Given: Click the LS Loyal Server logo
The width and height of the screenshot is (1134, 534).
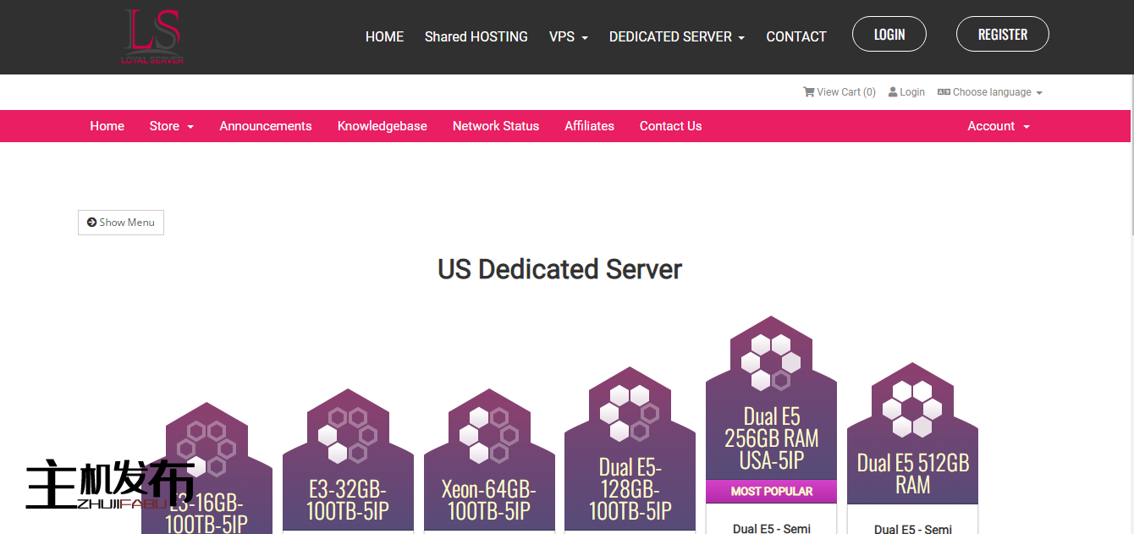Looking at the screenshot, I should point(152,36).
